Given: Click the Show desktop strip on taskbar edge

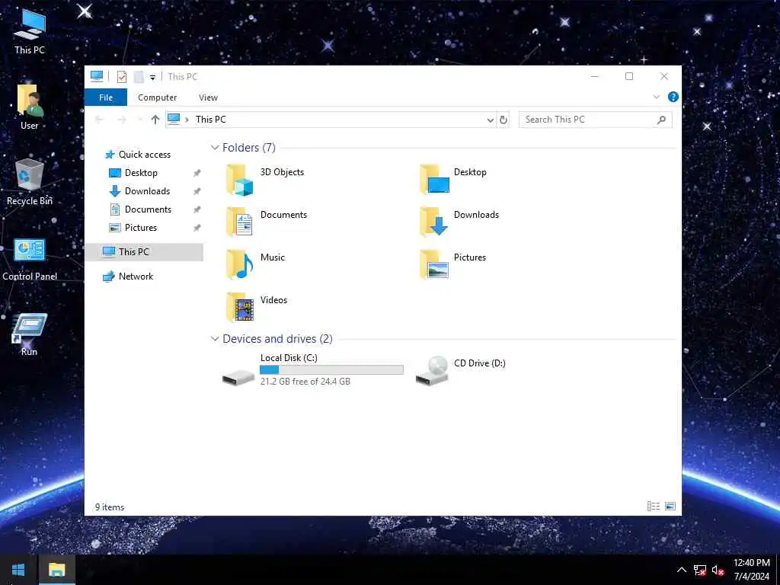Looking at the screenshot, I should pyautogui.click(x=778, y=570).
